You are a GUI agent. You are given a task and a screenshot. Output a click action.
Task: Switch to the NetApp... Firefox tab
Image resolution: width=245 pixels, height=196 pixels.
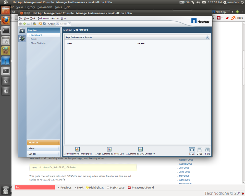click(221, 12)
